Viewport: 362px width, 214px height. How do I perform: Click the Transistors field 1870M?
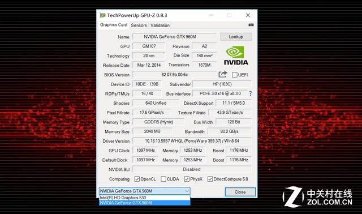pos(204,65)
